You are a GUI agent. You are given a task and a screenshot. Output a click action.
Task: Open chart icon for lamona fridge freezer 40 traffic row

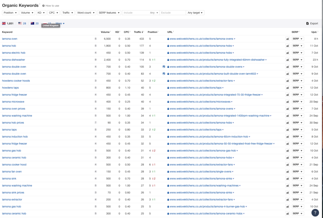pyautogui.click(x=288, y=95)
